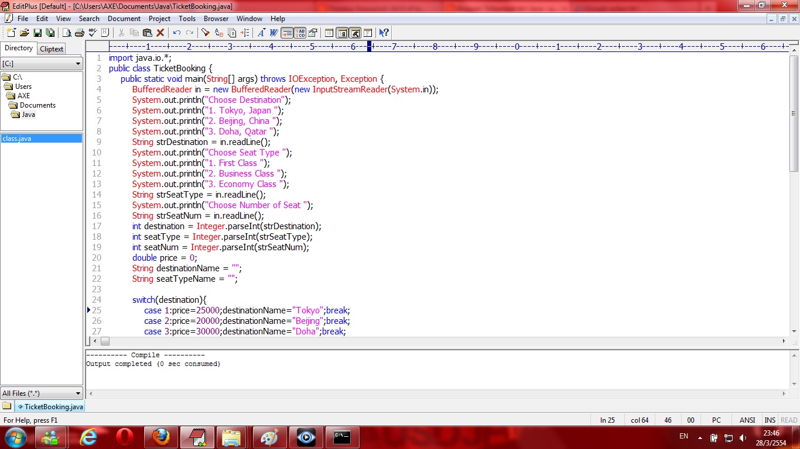Click the Full Screen 'F' toolbar icon

[x=368, y=33]
